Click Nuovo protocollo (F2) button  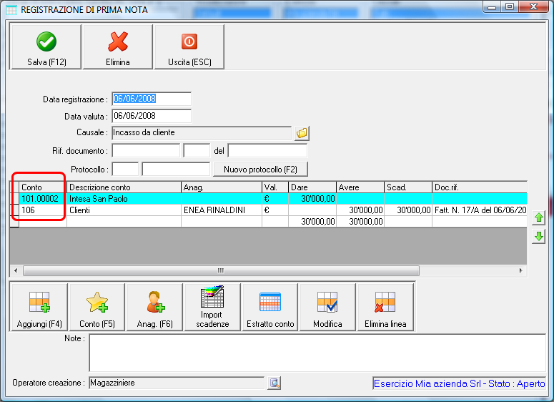(x=260, y=170)
